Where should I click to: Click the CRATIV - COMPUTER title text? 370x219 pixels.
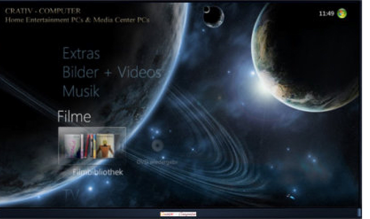[43, 11]
